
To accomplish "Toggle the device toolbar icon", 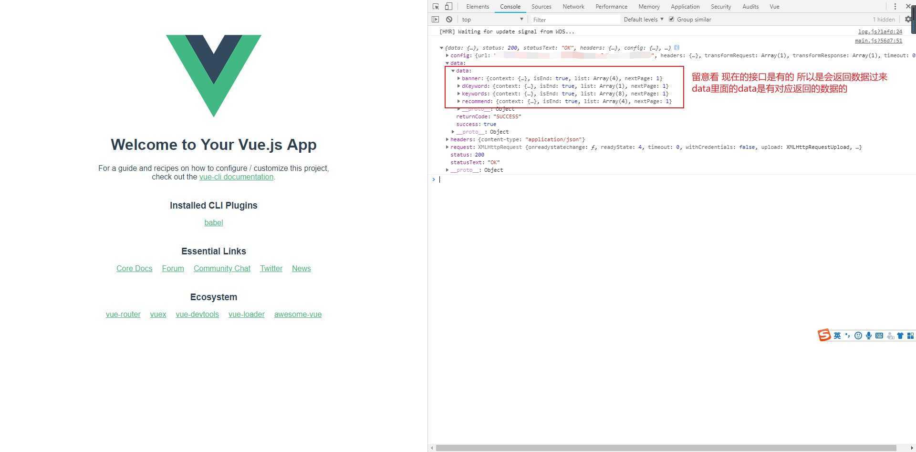I will [448, 6].
